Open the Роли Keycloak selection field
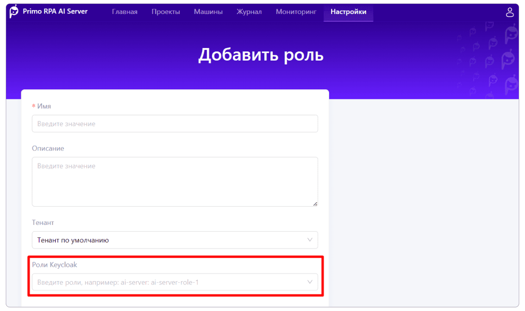The height and width of the screenshot is (311, 525). click(168, 282)
